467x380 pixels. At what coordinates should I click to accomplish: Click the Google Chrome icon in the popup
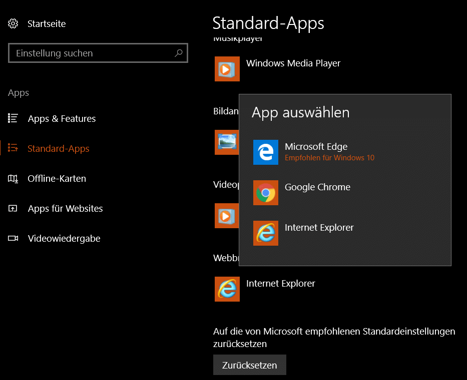point(266,193)
